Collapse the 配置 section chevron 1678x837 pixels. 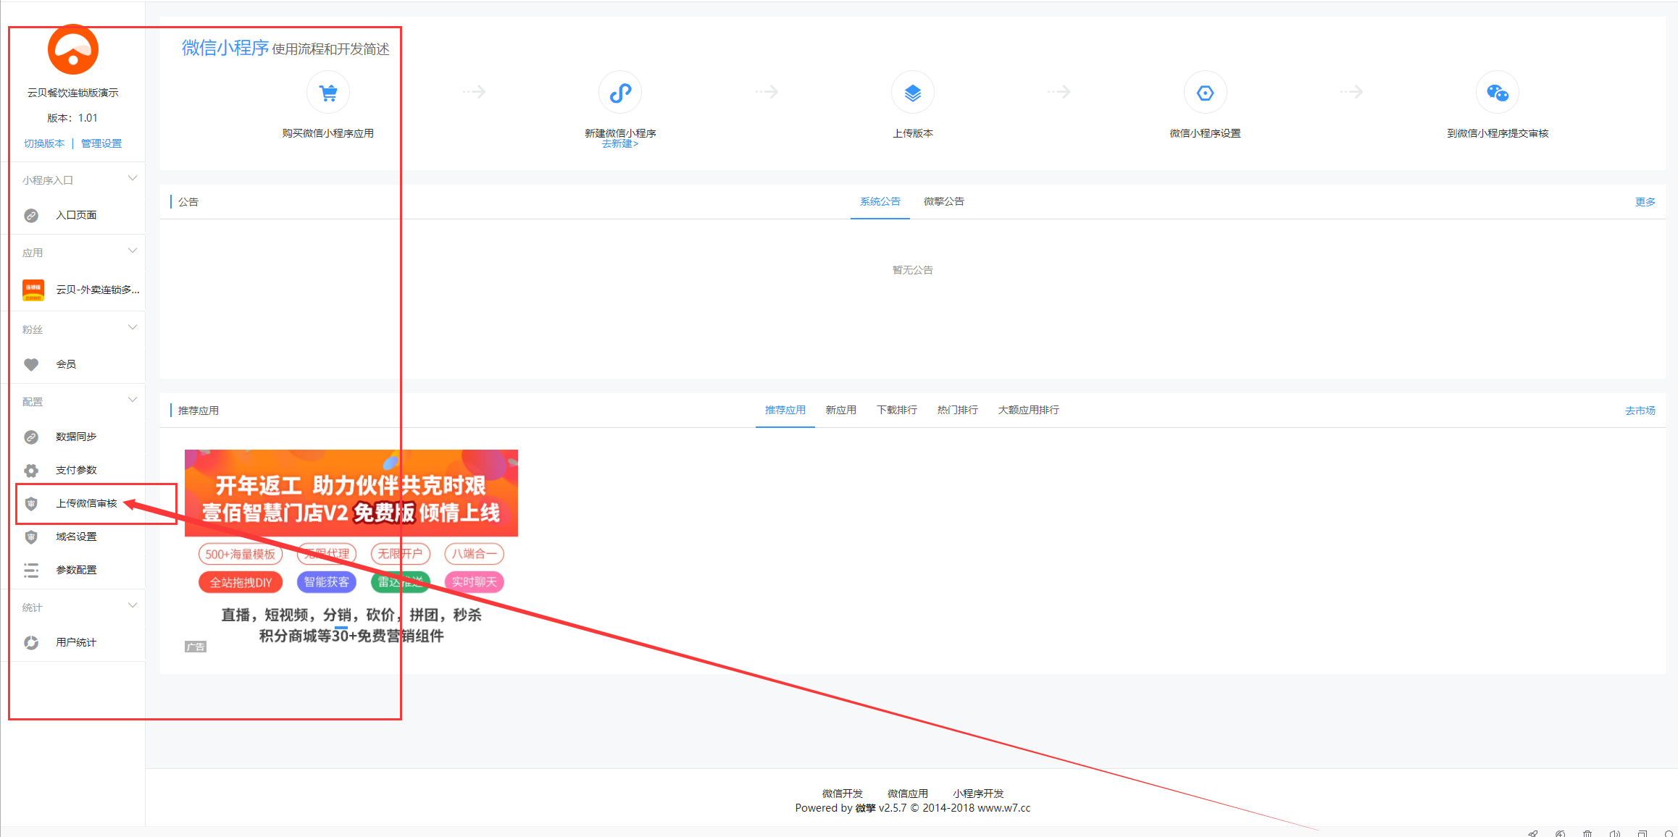(133, 400)
